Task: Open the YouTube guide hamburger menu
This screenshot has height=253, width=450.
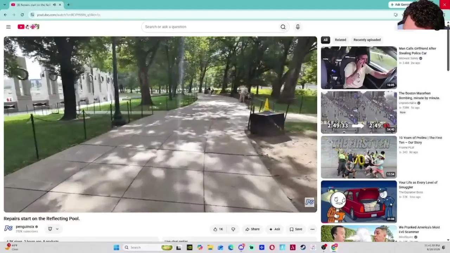Action: (8, 27)
